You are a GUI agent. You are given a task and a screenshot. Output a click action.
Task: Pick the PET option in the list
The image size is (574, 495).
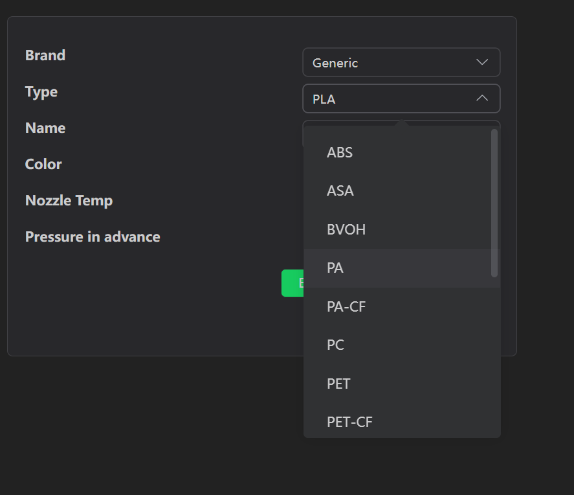(x=338, y=384)
